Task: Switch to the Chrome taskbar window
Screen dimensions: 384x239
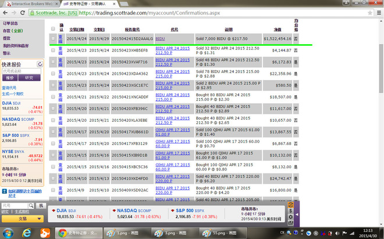Action: coord(79,233)
